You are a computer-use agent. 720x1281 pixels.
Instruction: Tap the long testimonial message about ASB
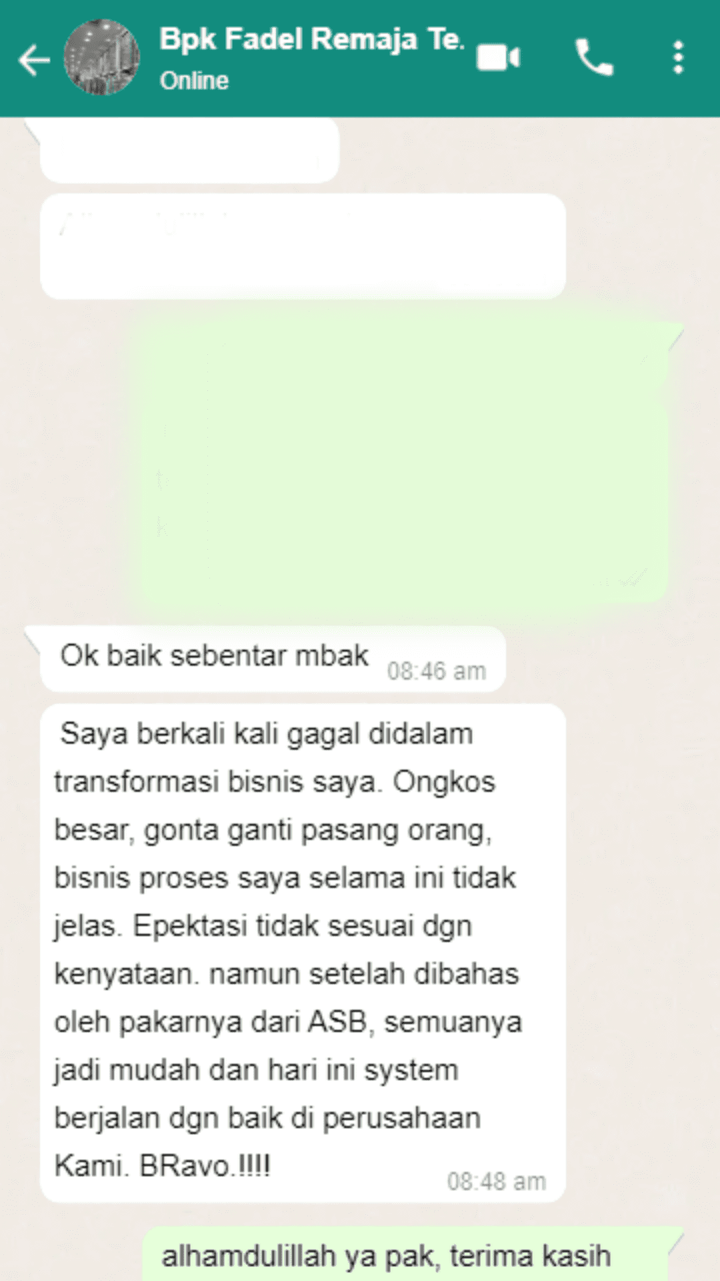coord(303,953)
